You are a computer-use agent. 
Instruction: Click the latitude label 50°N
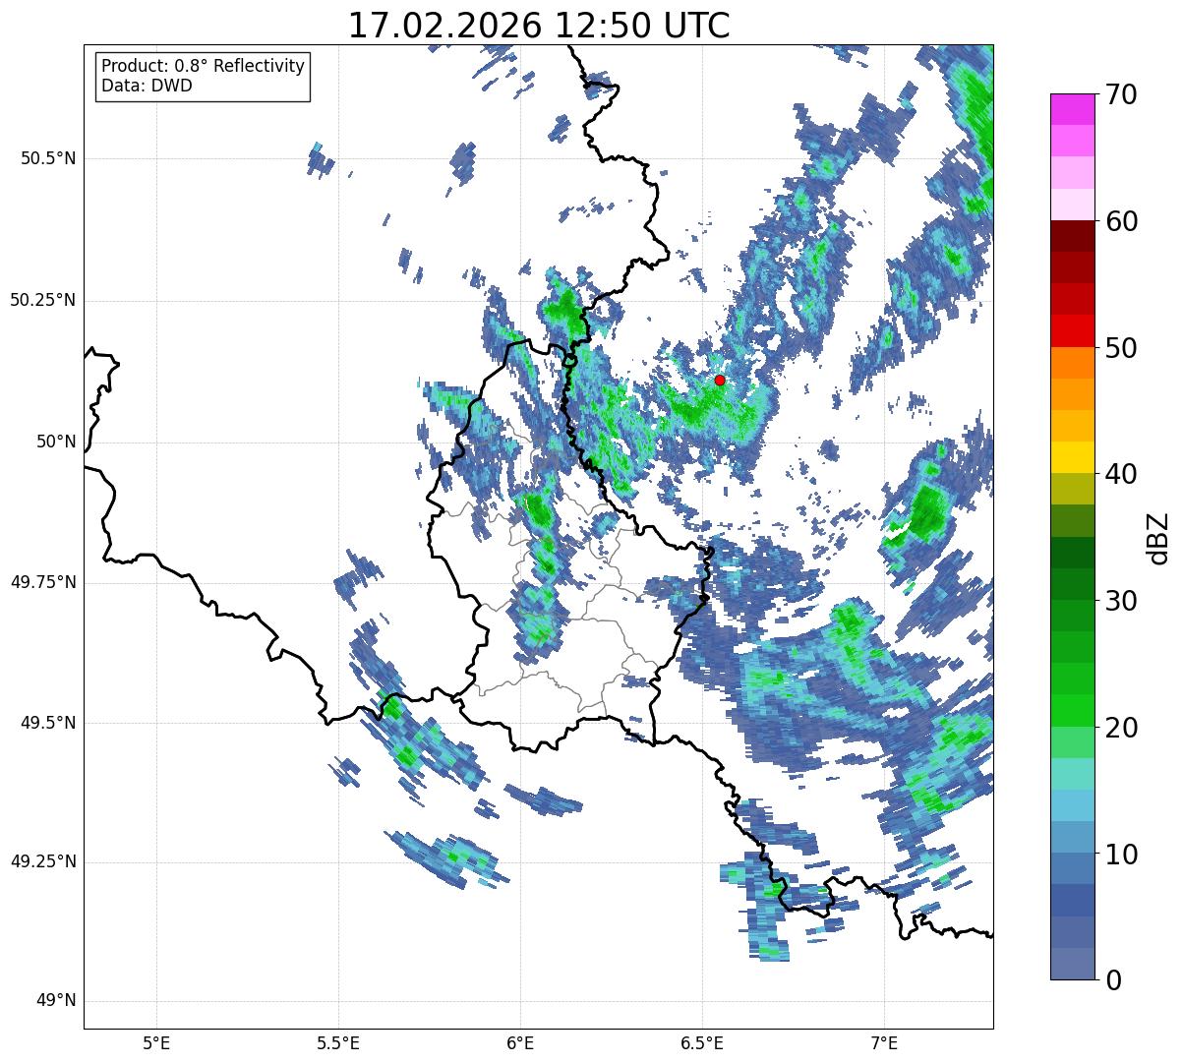56,442
